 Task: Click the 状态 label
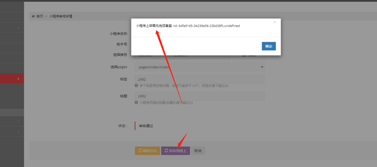coord(123,126)
